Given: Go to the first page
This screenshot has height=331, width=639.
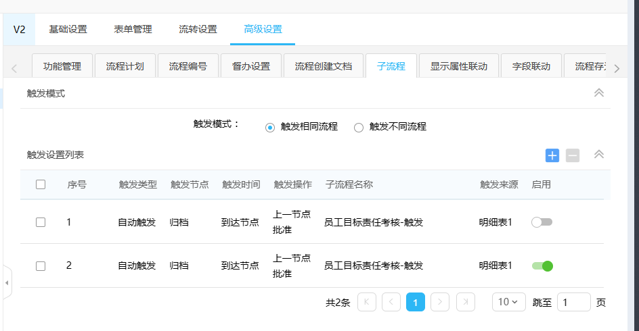Looking at the screenshot, I should pos(367,302).
